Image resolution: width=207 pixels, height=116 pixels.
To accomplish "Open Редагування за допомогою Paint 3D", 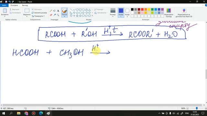I will pyautogui.click(x=184, y=13).
